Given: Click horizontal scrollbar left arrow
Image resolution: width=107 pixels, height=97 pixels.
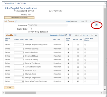Looking at the screenshot, I should point(4,93).
